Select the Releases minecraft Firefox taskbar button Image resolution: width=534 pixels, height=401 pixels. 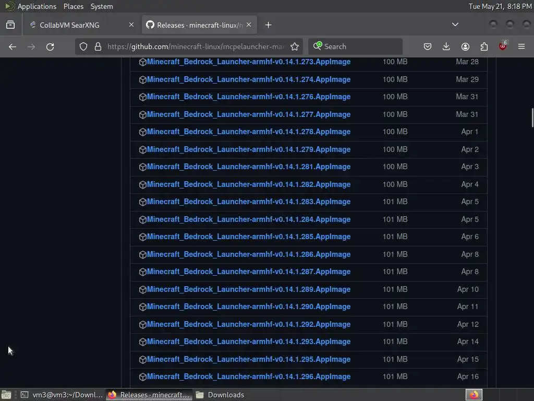149,395
